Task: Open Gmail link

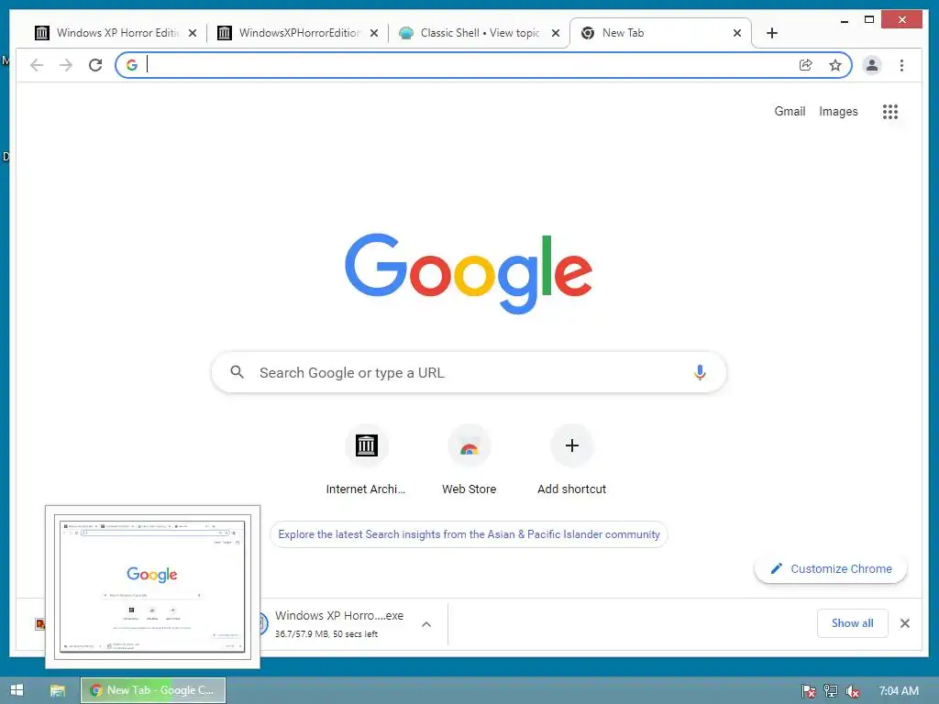Action: [790, 111]
